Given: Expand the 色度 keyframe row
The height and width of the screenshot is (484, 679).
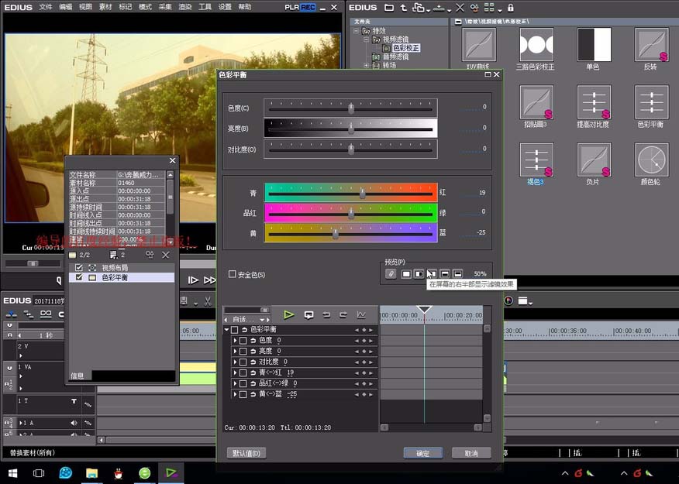Looking at the screenshot, I should pyautogui.click(x=235, y=341).
